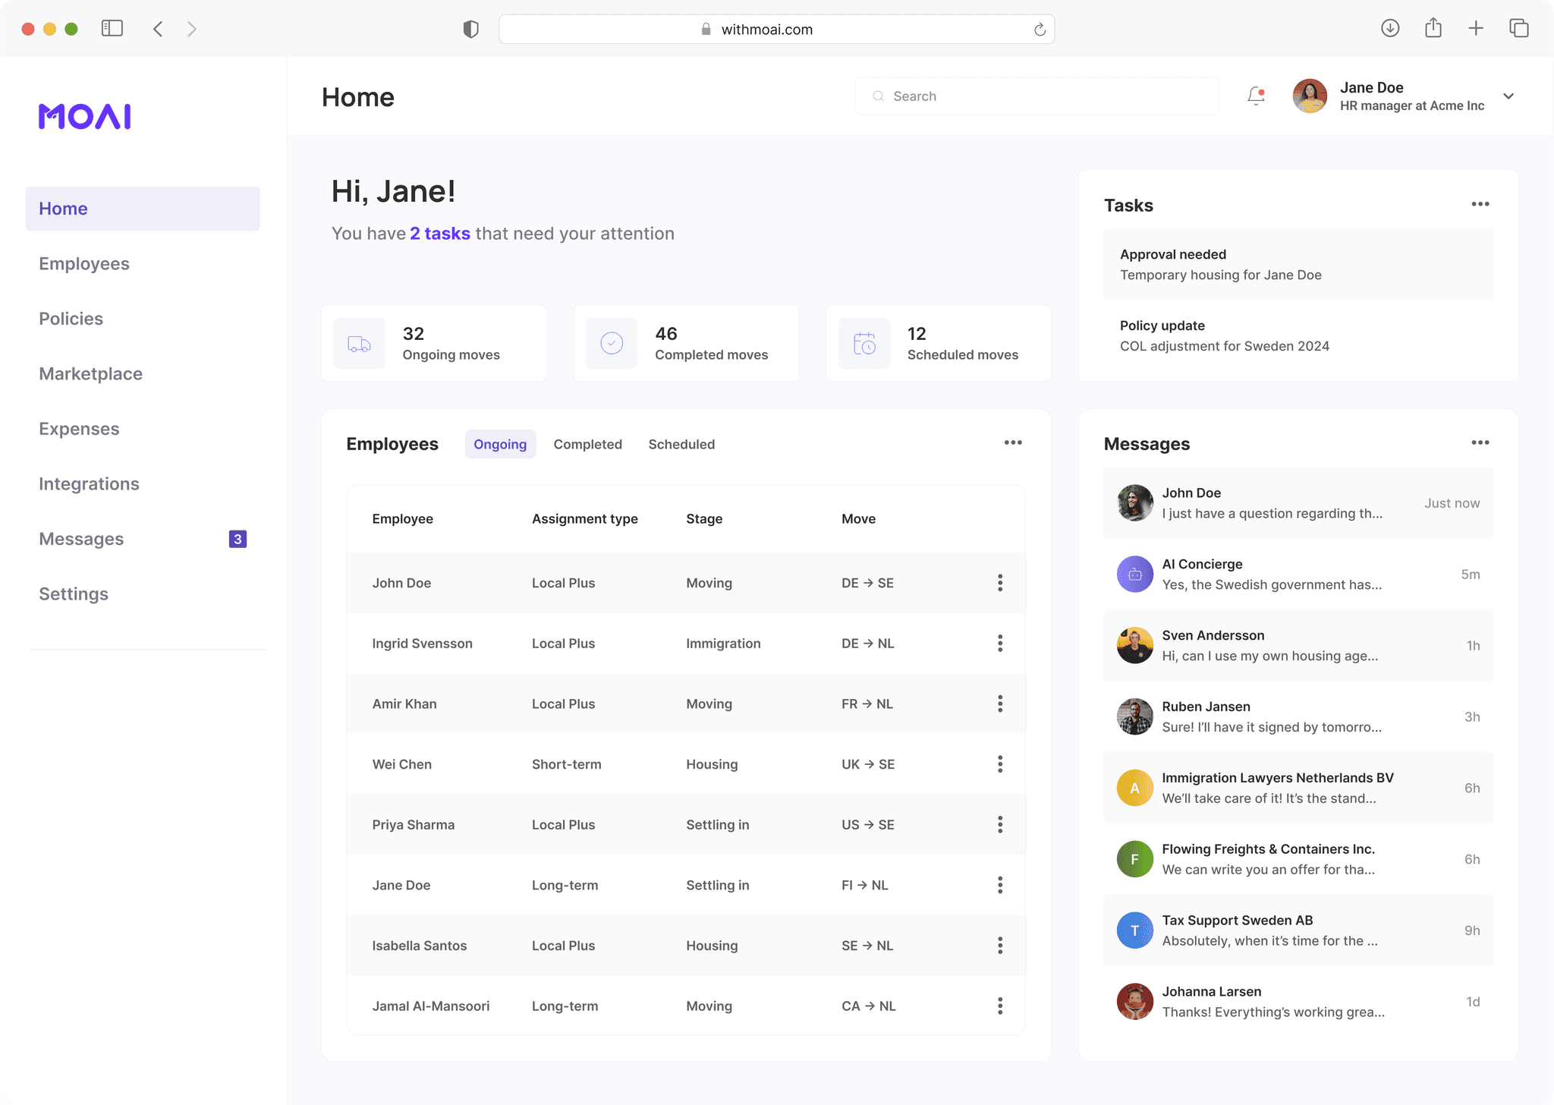Click the Search input field
The image size is (1554, 1105).
(x=1037, y=96)
